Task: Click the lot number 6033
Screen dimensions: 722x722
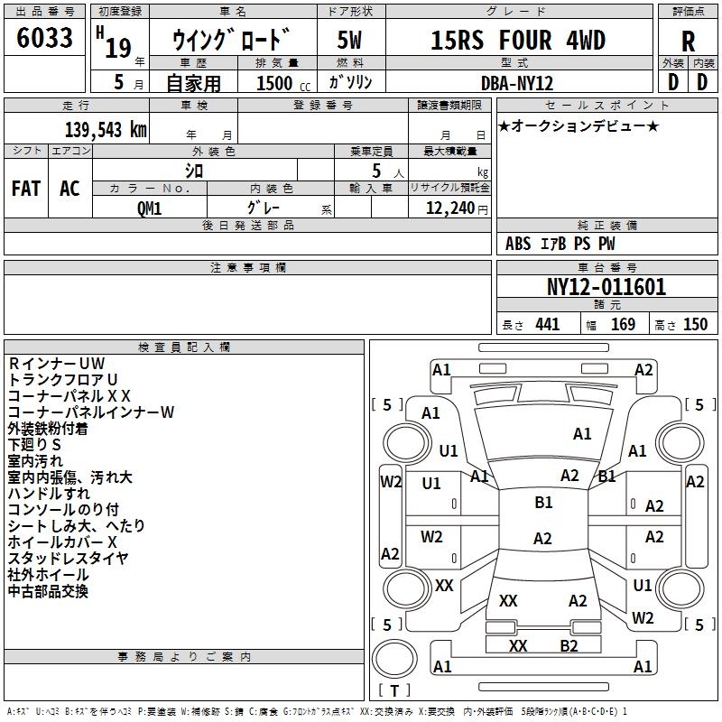Action: [44, 38]
